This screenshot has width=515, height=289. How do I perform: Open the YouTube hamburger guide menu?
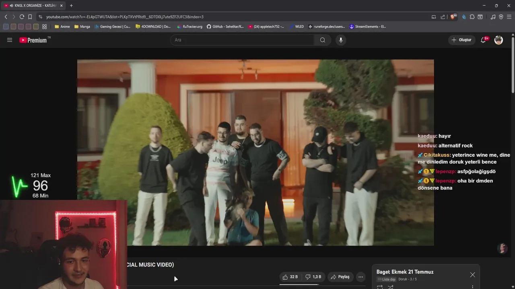click(x=10, y=40)
